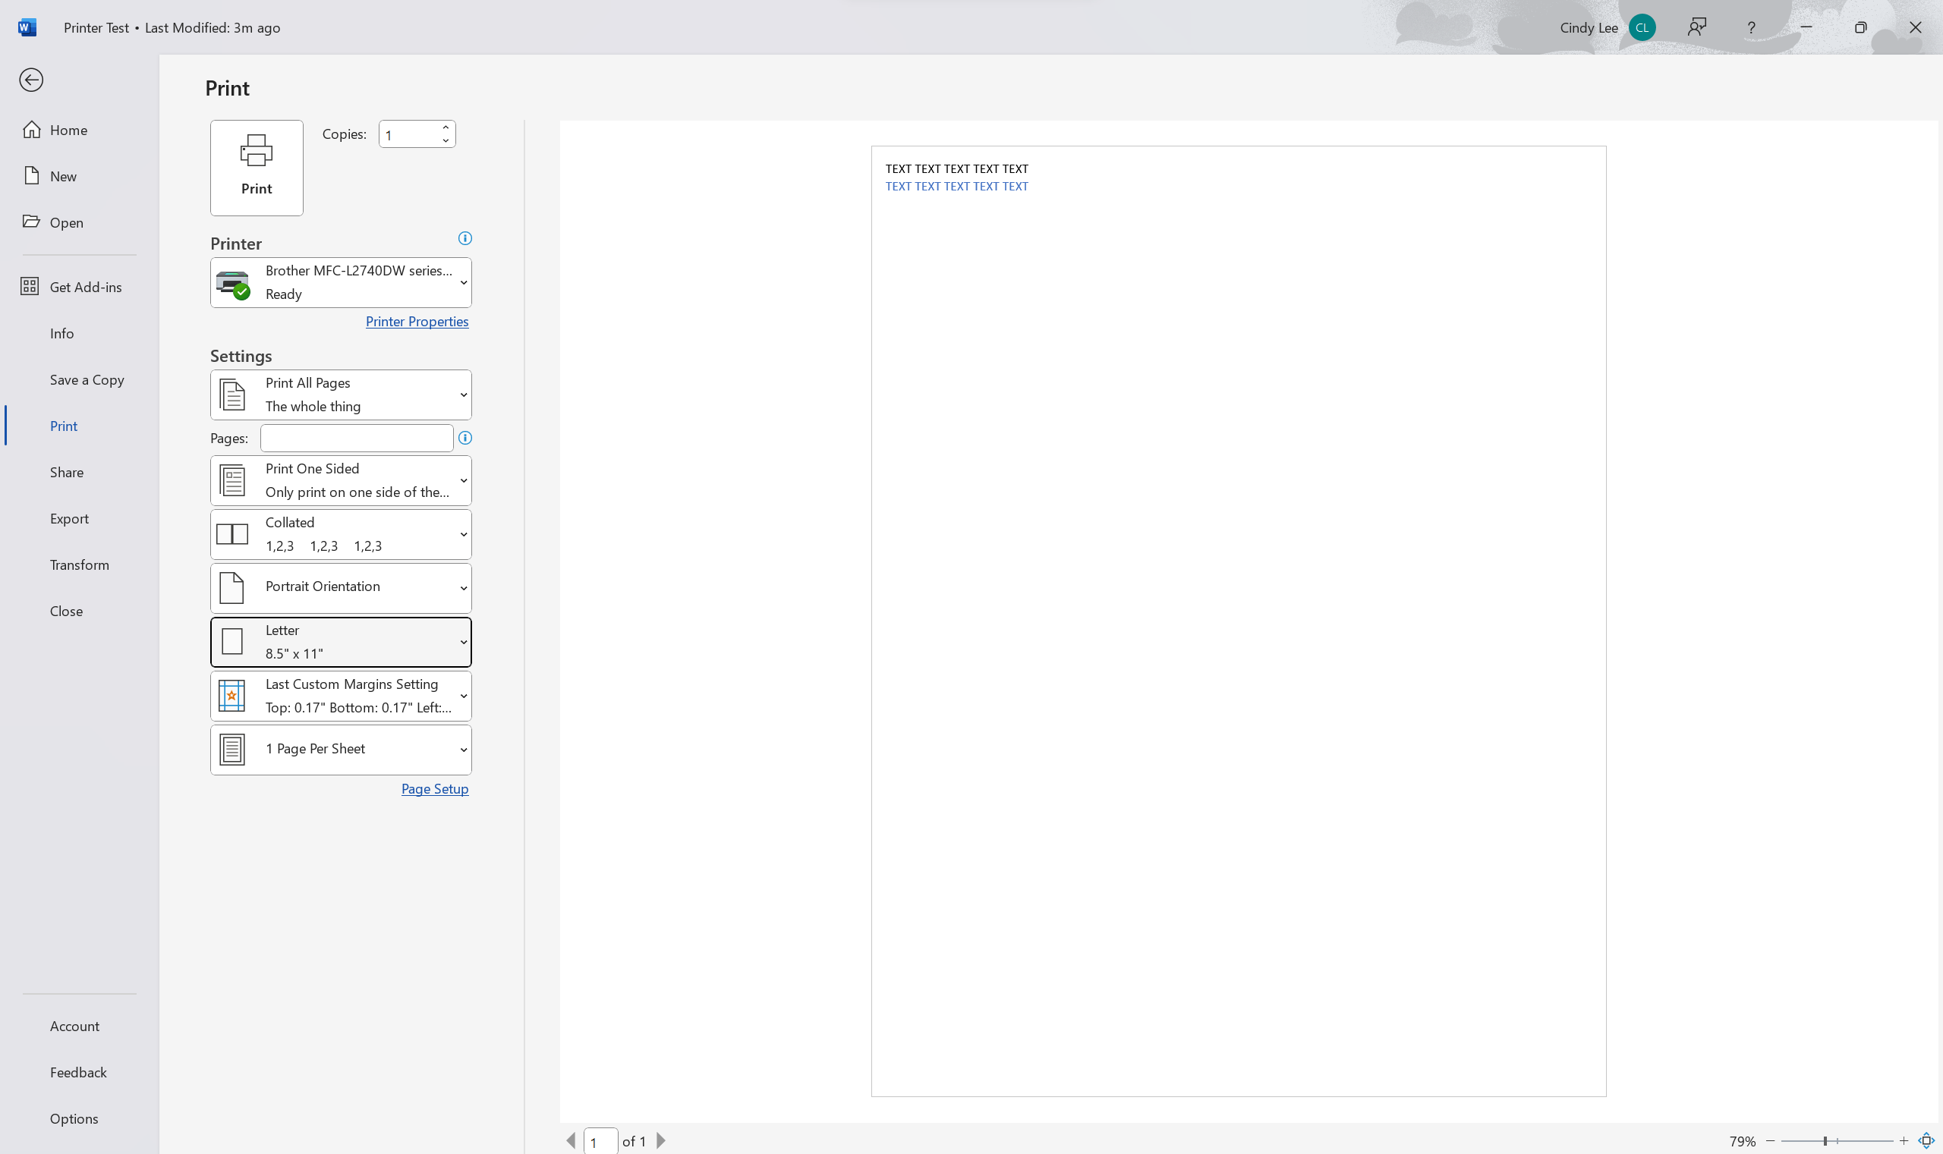Click the Printer Properties link

(417, 320)
